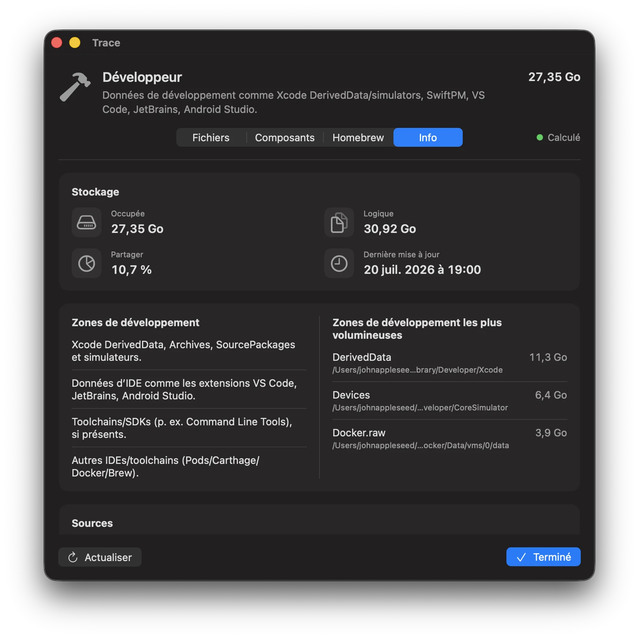This screenshot has width=639, height=639.
Task: Click the checkmark icon in Terminé
Action: pyautogui.click(x=521, y=557)
